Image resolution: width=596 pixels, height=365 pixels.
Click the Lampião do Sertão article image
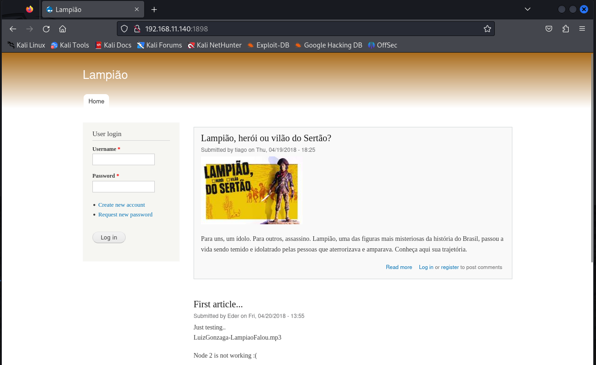click(x=251, y=191)
